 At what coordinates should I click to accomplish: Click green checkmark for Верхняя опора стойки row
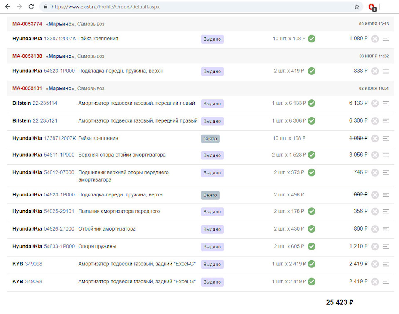311,155
